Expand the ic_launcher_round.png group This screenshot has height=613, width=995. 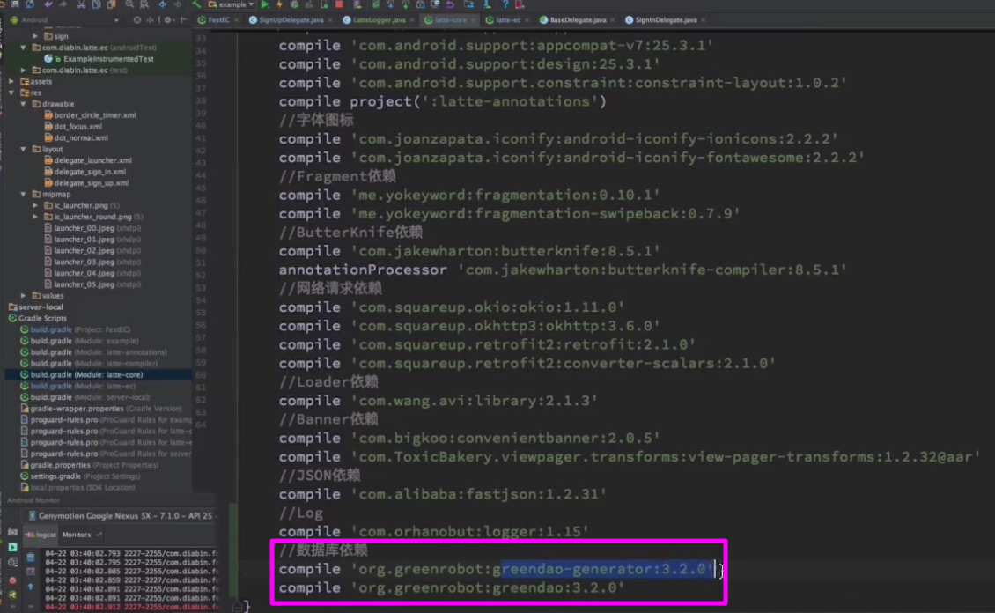coord(35,217)
